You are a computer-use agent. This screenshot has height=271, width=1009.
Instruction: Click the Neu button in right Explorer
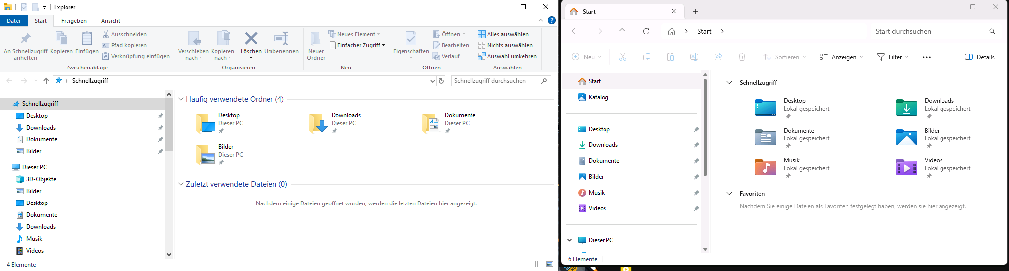pos(586,57)
